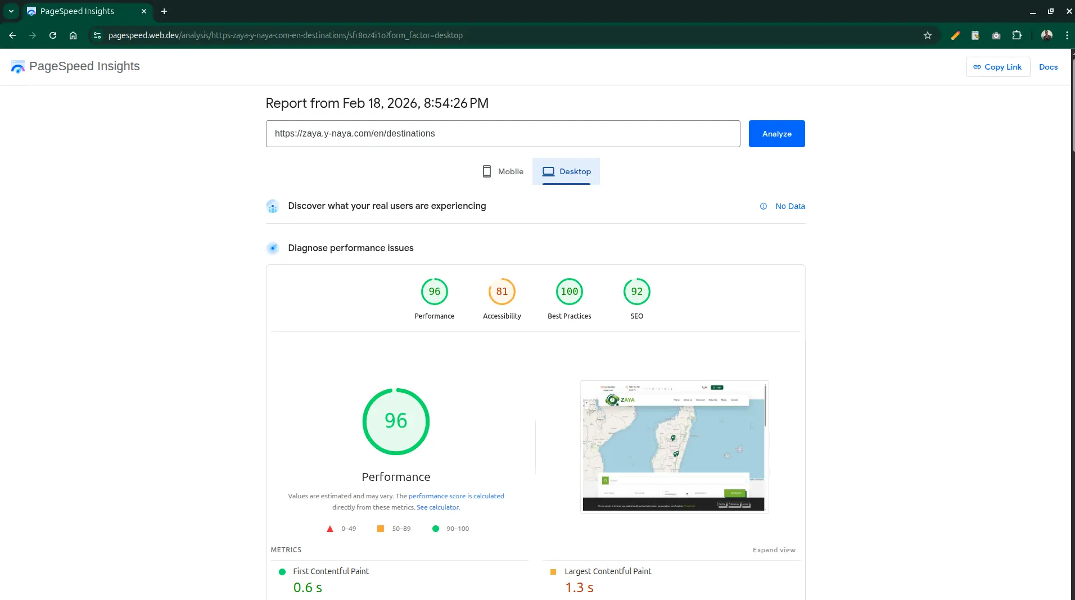This screenshot has width=1075, height=600.
Task: Select the Desktop tab
Action: (566, 171)
